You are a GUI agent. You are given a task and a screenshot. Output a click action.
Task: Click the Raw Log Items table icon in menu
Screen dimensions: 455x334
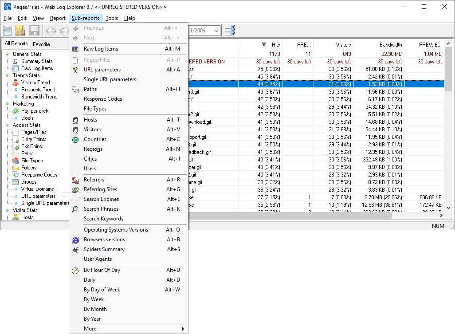[75, 49]
